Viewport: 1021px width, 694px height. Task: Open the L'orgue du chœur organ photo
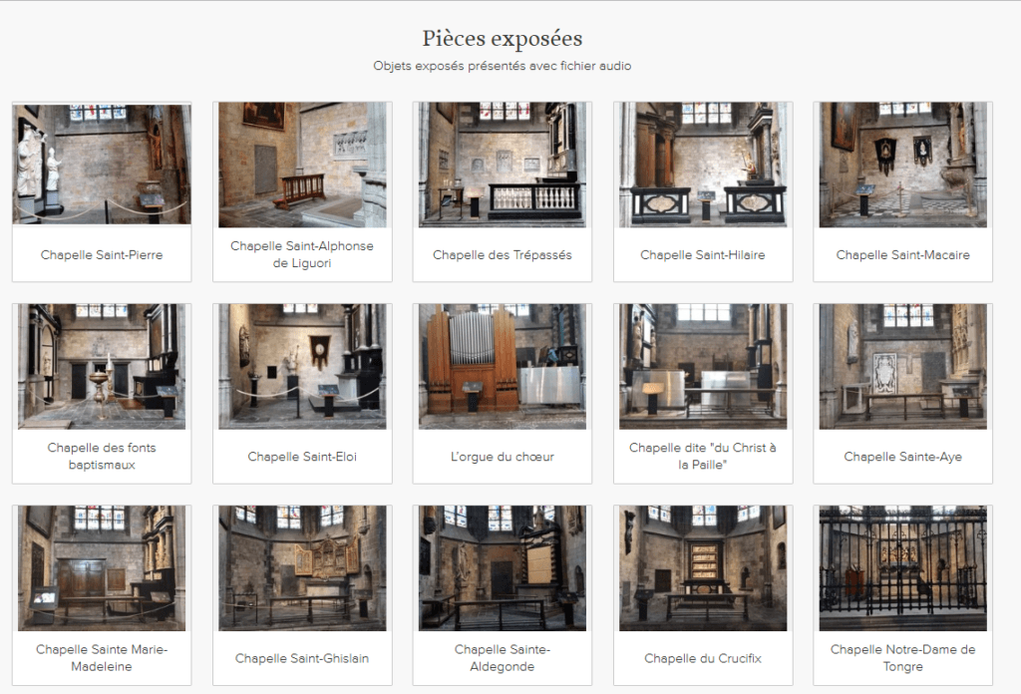[x=503, y=367]
